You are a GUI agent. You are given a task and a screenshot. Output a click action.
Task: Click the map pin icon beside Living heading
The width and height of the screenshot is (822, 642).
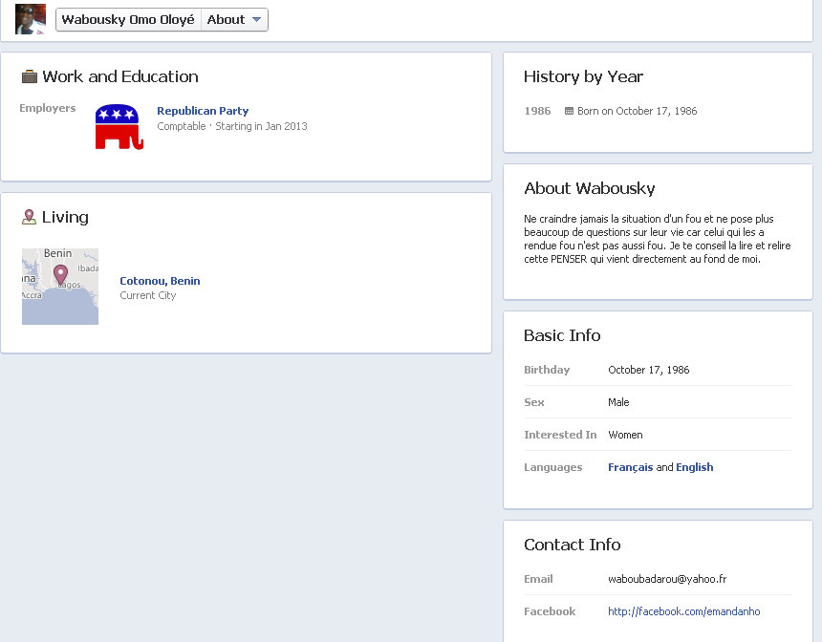(x=29, y=217)
